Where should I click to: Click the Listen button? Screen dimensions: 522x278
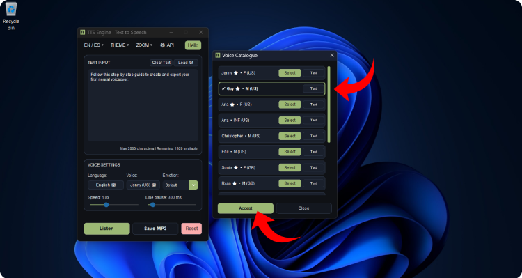[107, 229]
